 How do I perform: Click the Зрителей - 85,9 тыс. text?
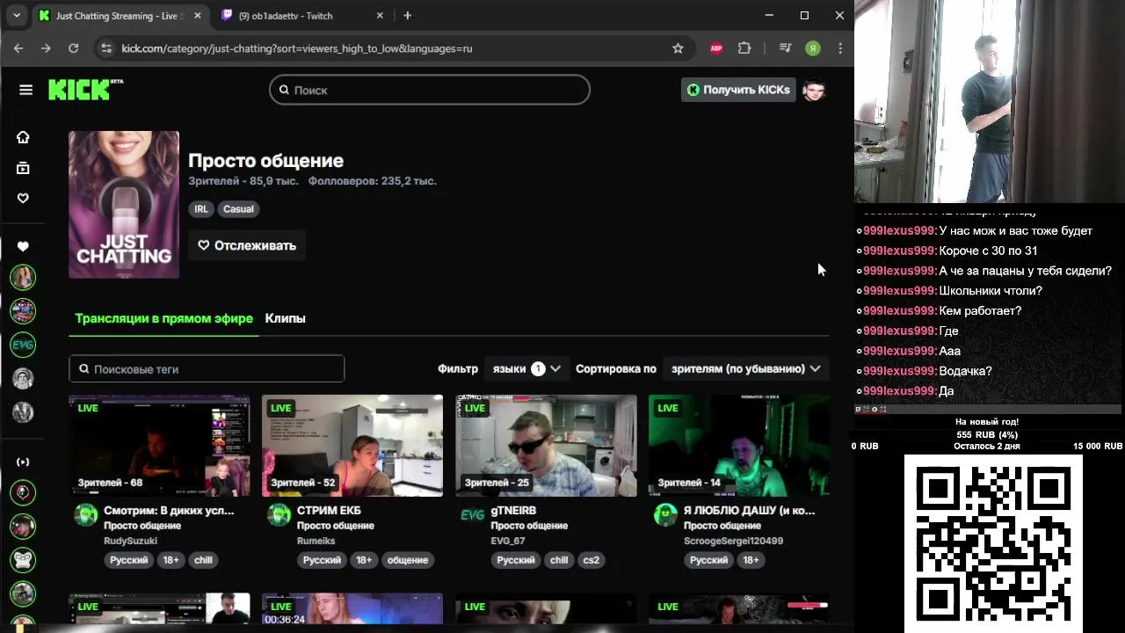[x=244, y=181]
